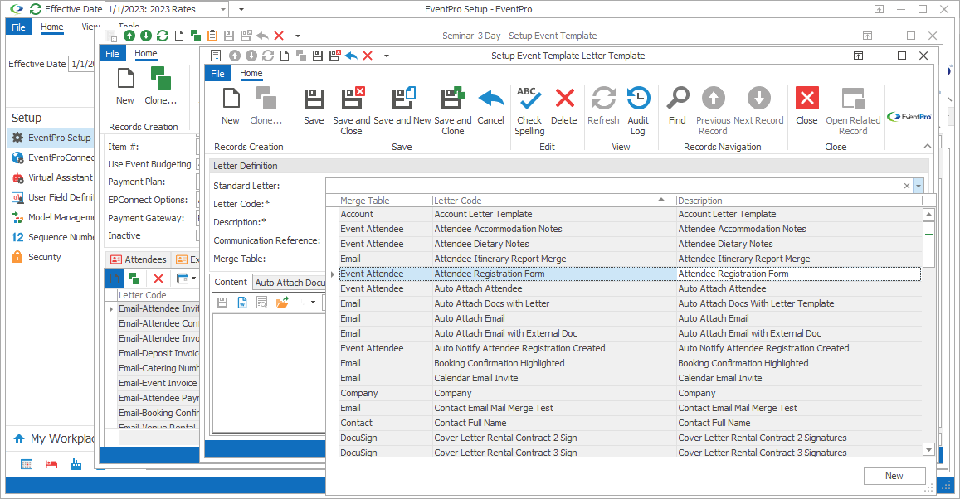Click Delete in the Edit ribbon group
This screenshot has width=960, height=499.
(x=564, y=106)
